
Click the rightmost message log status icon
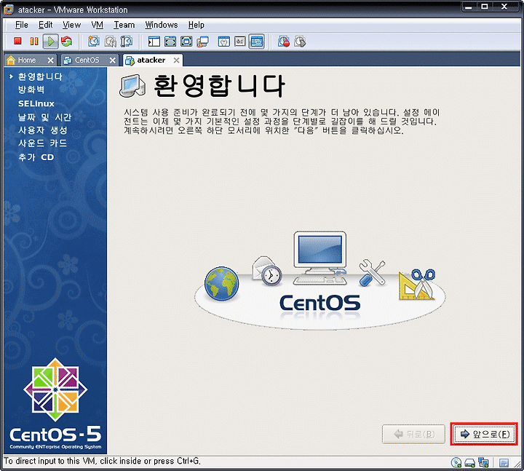tap(504, 463)
